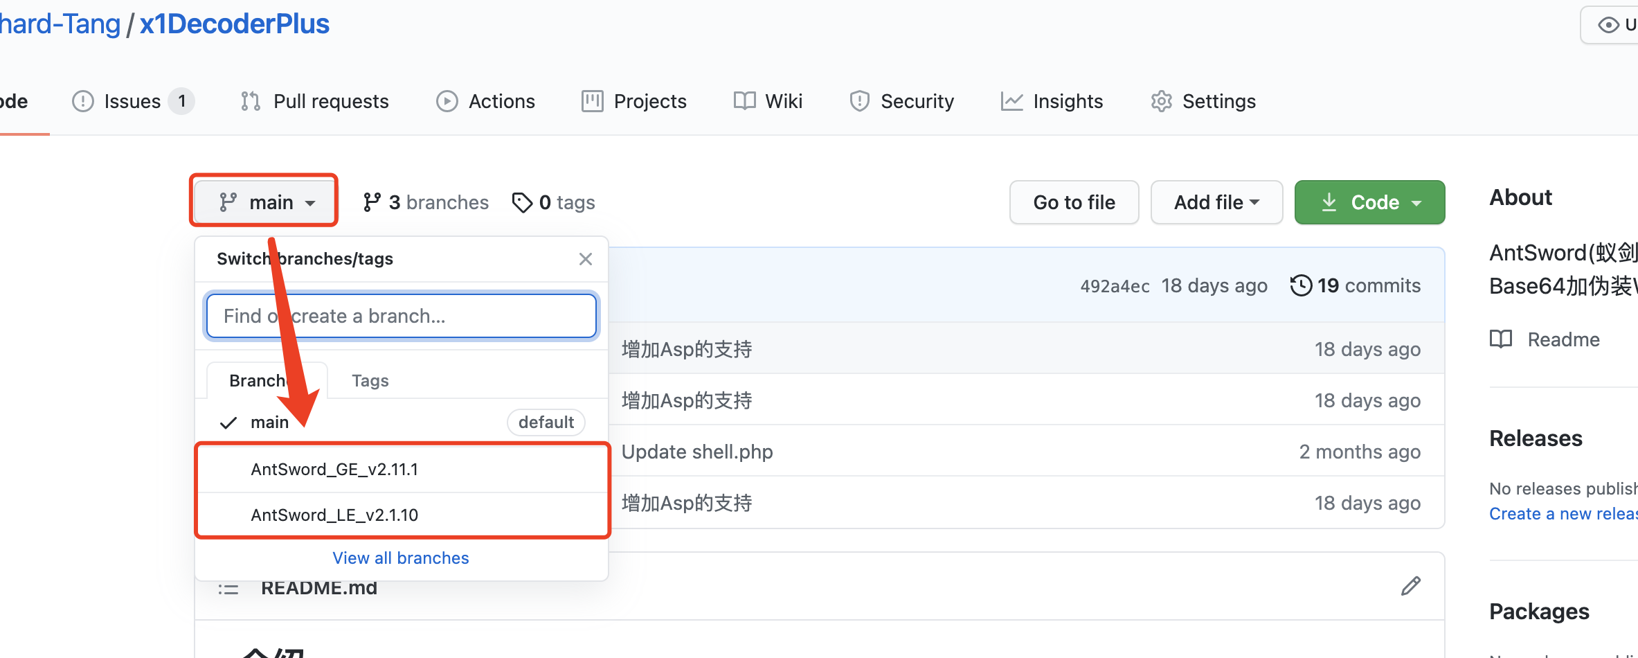Open commit hash 492a4ec
The height and width of the screenshot is (658, 1638).
click(x=1115, y=285)
